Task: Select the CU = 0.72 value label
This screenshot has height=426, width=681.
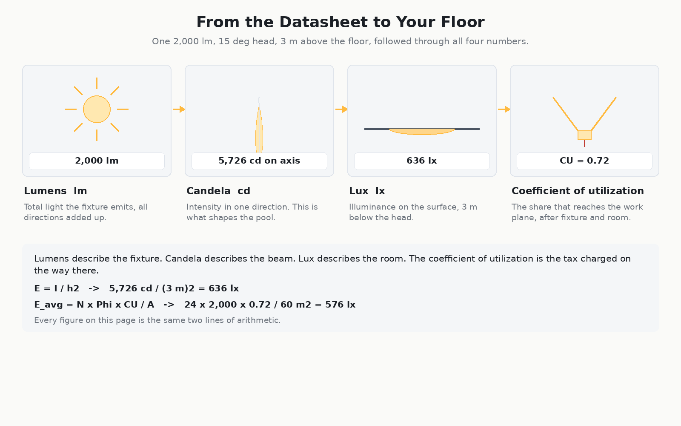Action: pyautogui.click(x=584, y=161)
